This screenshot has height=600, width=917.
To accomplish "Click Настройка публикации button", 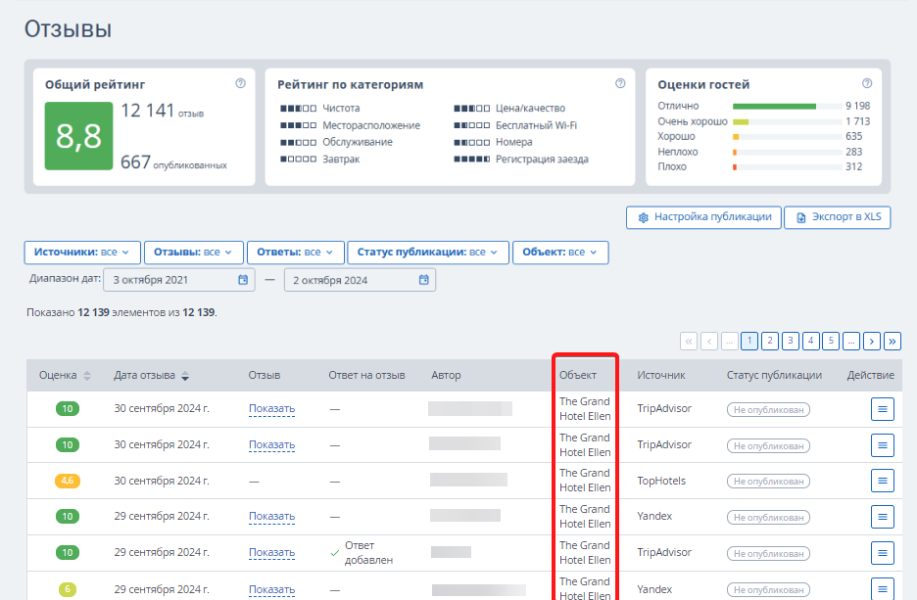I will pyautogui.click(x=703, y=217).
